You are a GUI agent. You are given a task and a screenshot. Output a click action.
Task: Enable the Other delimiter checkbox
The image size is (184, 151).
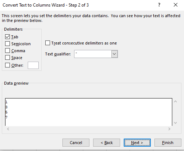(x=7, y=65)
